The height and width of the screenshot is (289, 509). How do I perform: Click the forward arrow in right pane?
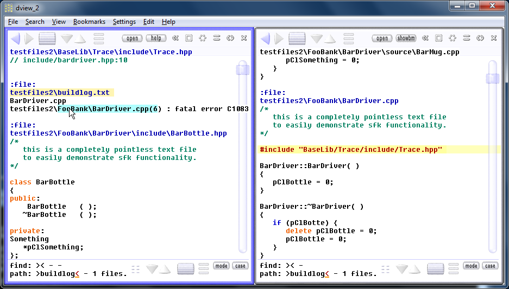click(279, 38)
